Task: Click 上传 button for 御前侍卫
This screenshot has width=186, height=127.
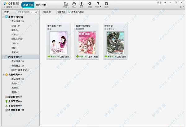Action: tap(119, 57)
